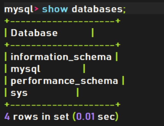Image resolution: width=164 pixels, height=126 pixels.
Task: Click the pipe right of Database header
Action: 93,33
